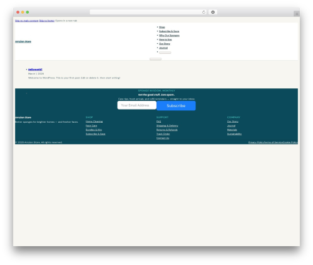313x265 pixels.
Task: Open a new tab with the plus icon
Action: 297,14
